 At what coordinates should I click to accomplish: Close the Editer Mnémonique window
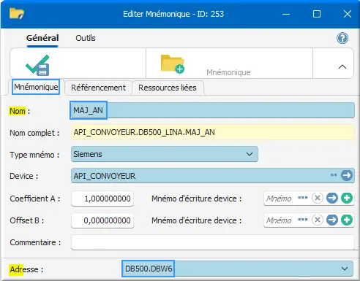(348, 14)
